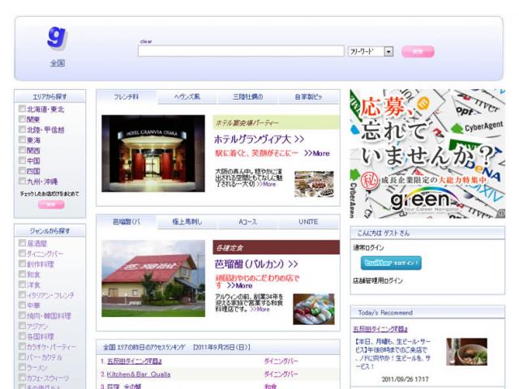Check the 関西 area checkbox

tap(22, 150)
